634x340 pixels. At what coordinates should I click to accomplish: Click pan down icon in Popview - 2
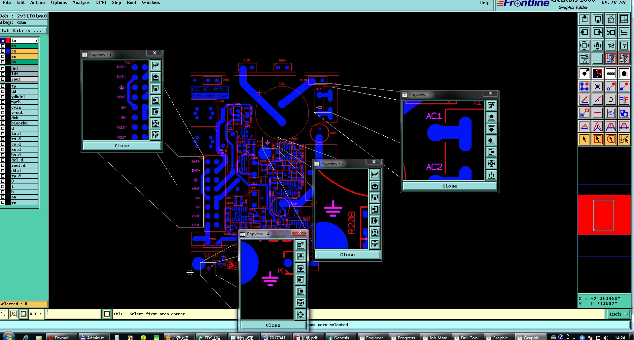[491, 129]
